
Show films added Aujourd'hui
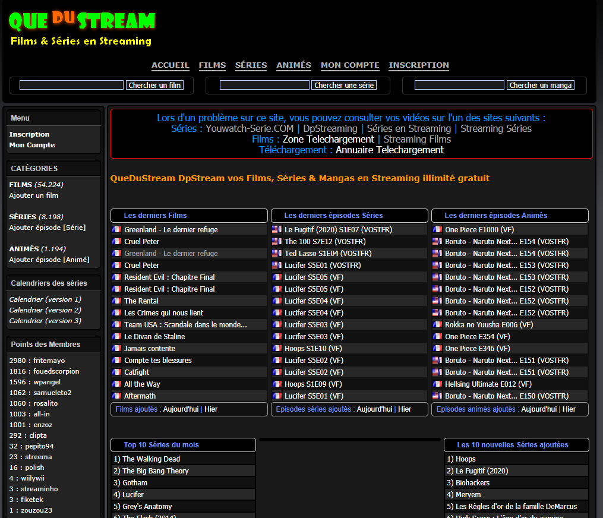point(181,409)
